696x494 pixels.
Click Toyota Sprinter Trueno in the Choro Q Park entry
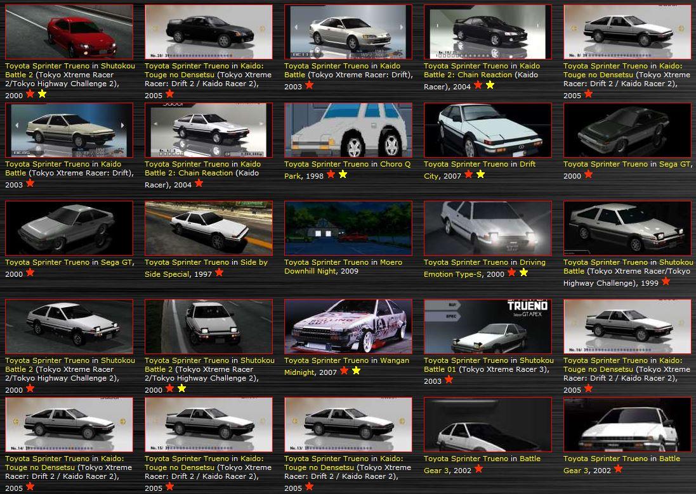[x=327, y=164]
